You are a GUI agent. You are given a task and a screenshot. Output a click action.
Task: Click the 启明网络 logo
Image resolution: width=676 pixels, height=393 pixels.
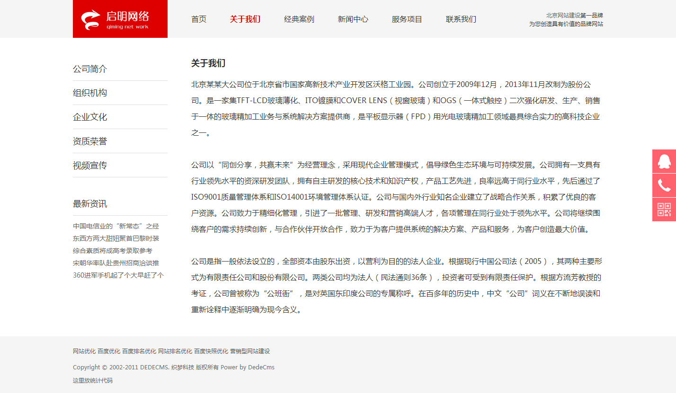coord(120,19)
